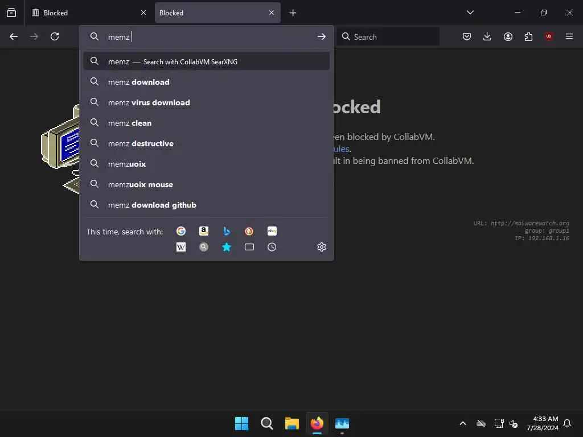Click the Firefox taskbar icon

coord(317,423)
